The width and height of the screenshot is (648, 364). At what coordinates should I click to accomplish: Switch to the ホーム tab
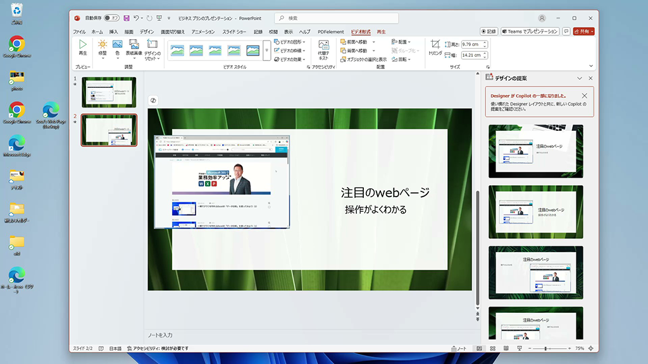point(97,32)
